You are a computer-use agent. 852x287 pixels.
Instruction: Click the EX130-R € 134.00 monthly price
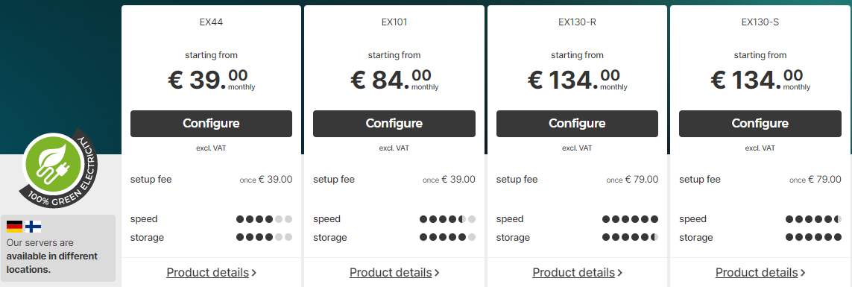point(577,79)
